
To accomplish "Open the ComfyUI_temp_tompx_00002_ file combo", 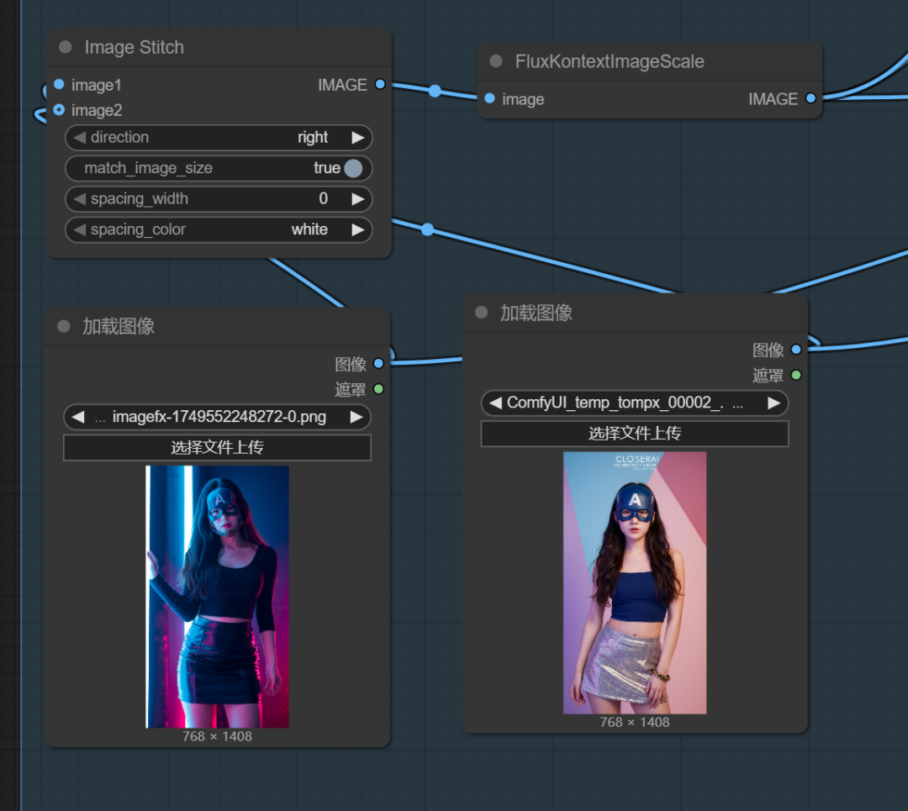I will (x=635, y=403).
